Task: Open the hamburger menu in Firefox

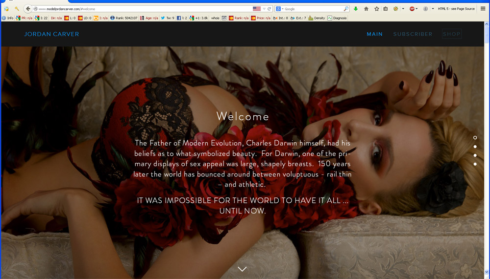Action: click(x=483, y=9)
